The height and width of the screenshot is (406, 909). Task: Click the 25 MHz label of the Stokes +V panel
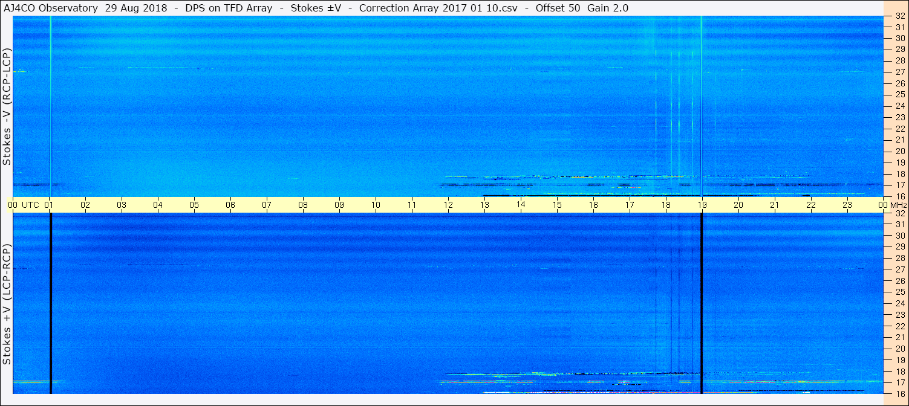899,292
